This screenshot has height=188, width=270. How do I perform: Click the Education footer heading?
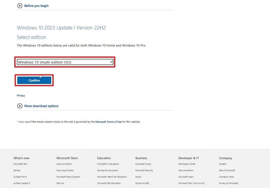[104, 158]
